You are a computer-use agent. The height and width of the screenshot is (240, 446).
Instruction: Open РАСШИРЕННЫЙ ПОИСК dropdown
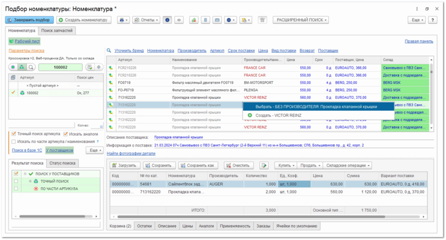click(301, 20)
